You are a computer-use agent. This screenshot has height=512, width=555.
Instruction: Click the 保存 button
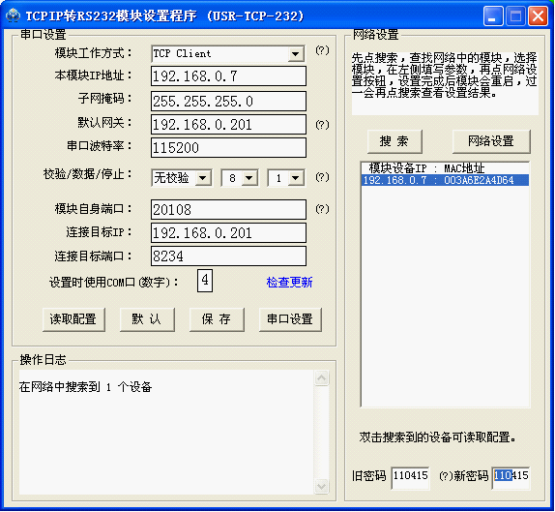(x=217, y=319)
